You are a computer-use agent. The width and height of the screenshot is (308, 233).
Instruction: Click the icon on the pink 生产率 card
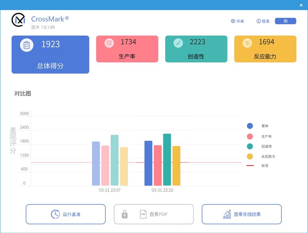point(109,43)
